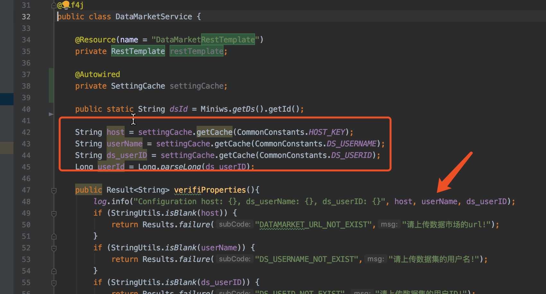Click isBlank(ds_userID) on line 55
The image size is (546, 294).
coord(206,282)
